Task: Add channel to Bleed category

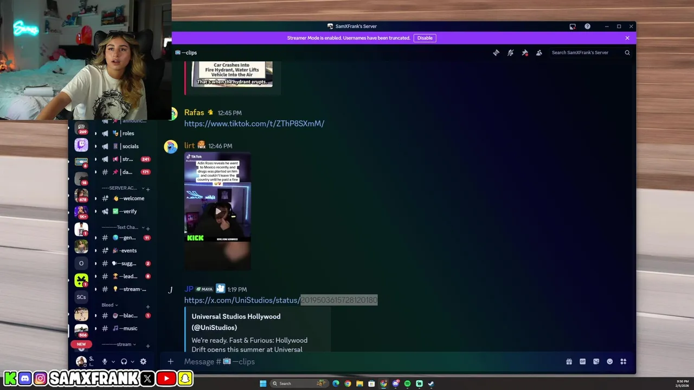Action: click(148, 307)
